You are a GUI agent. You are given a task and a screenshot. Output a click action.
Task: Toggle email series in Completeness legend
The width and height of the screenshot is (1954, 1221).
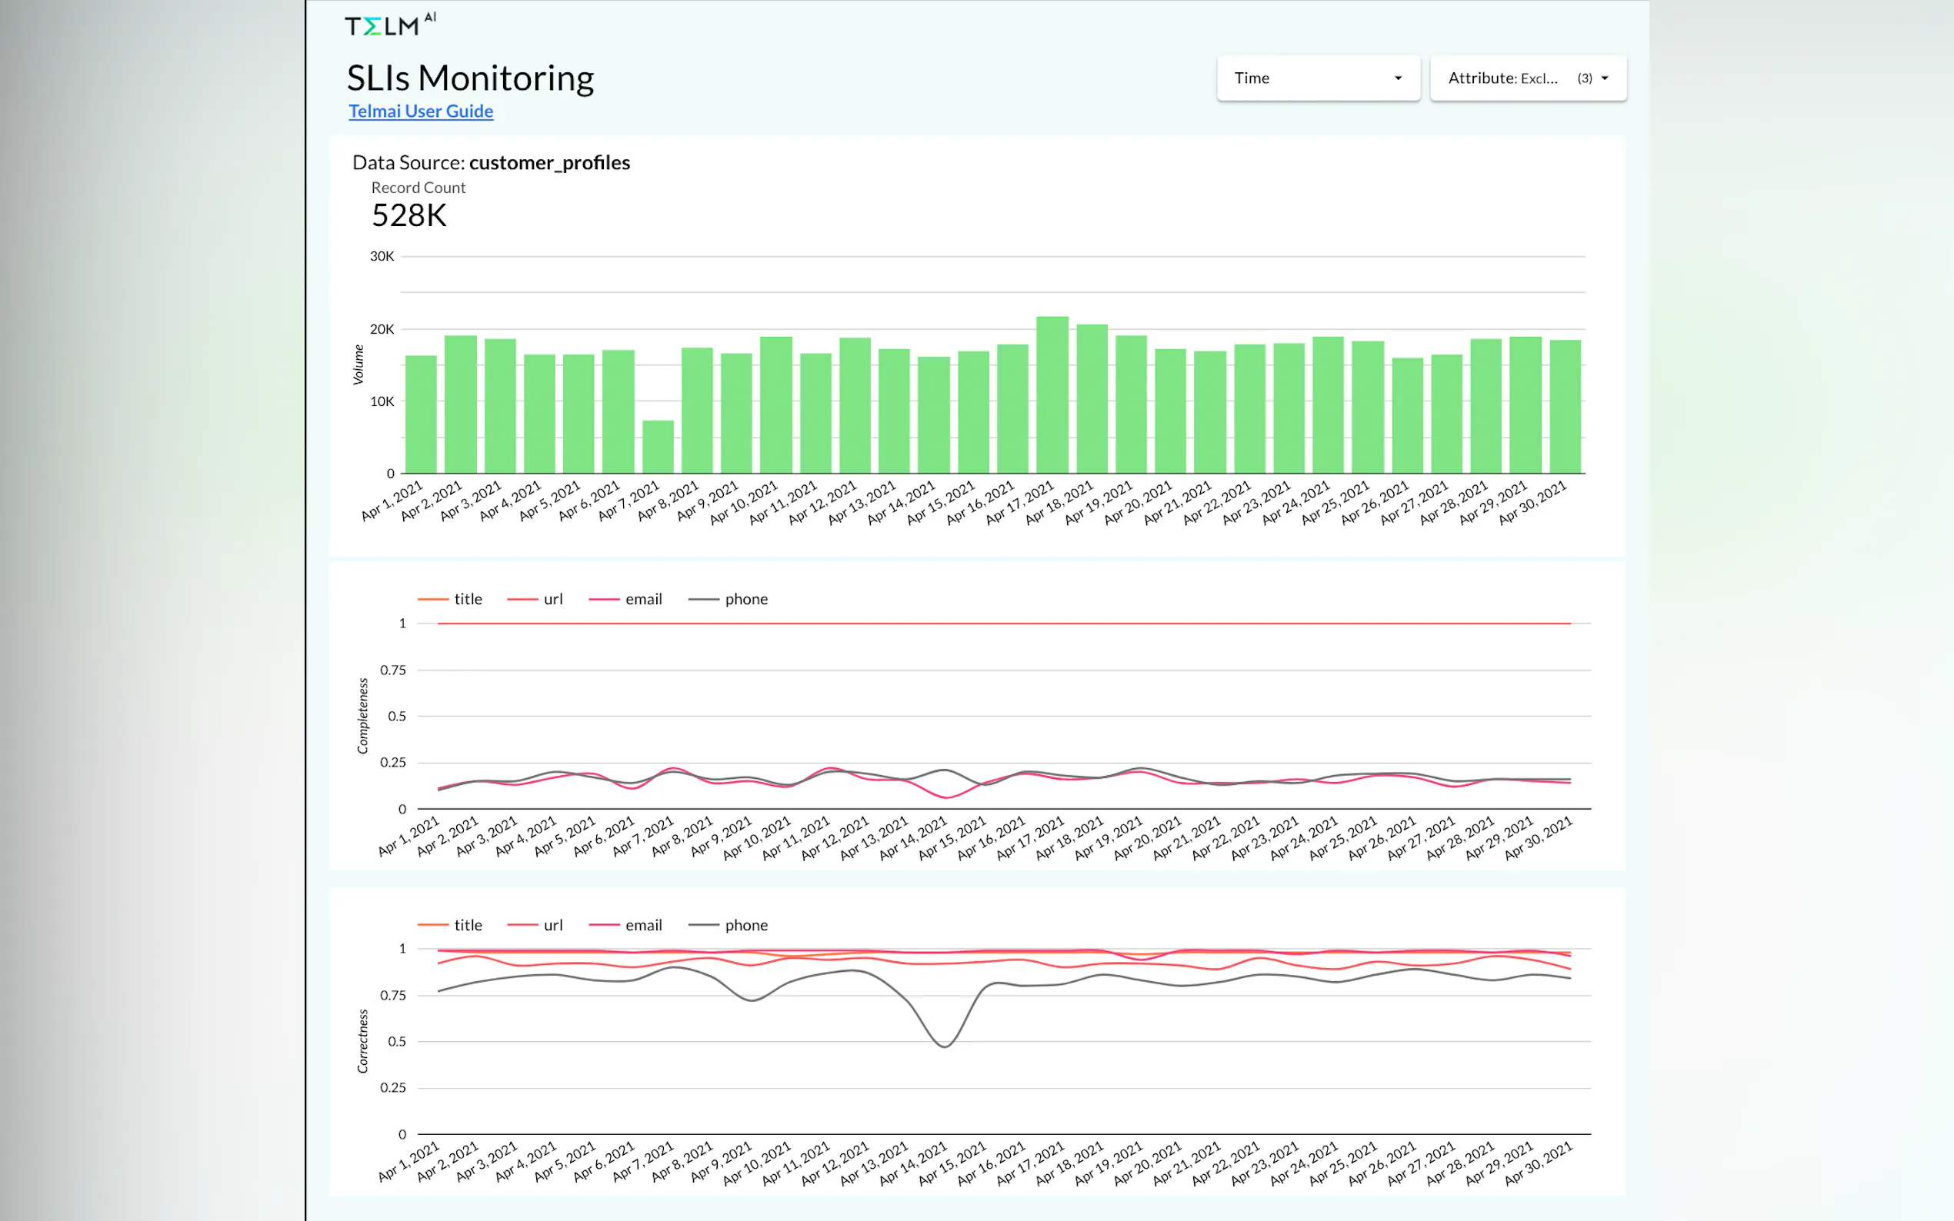643,599
